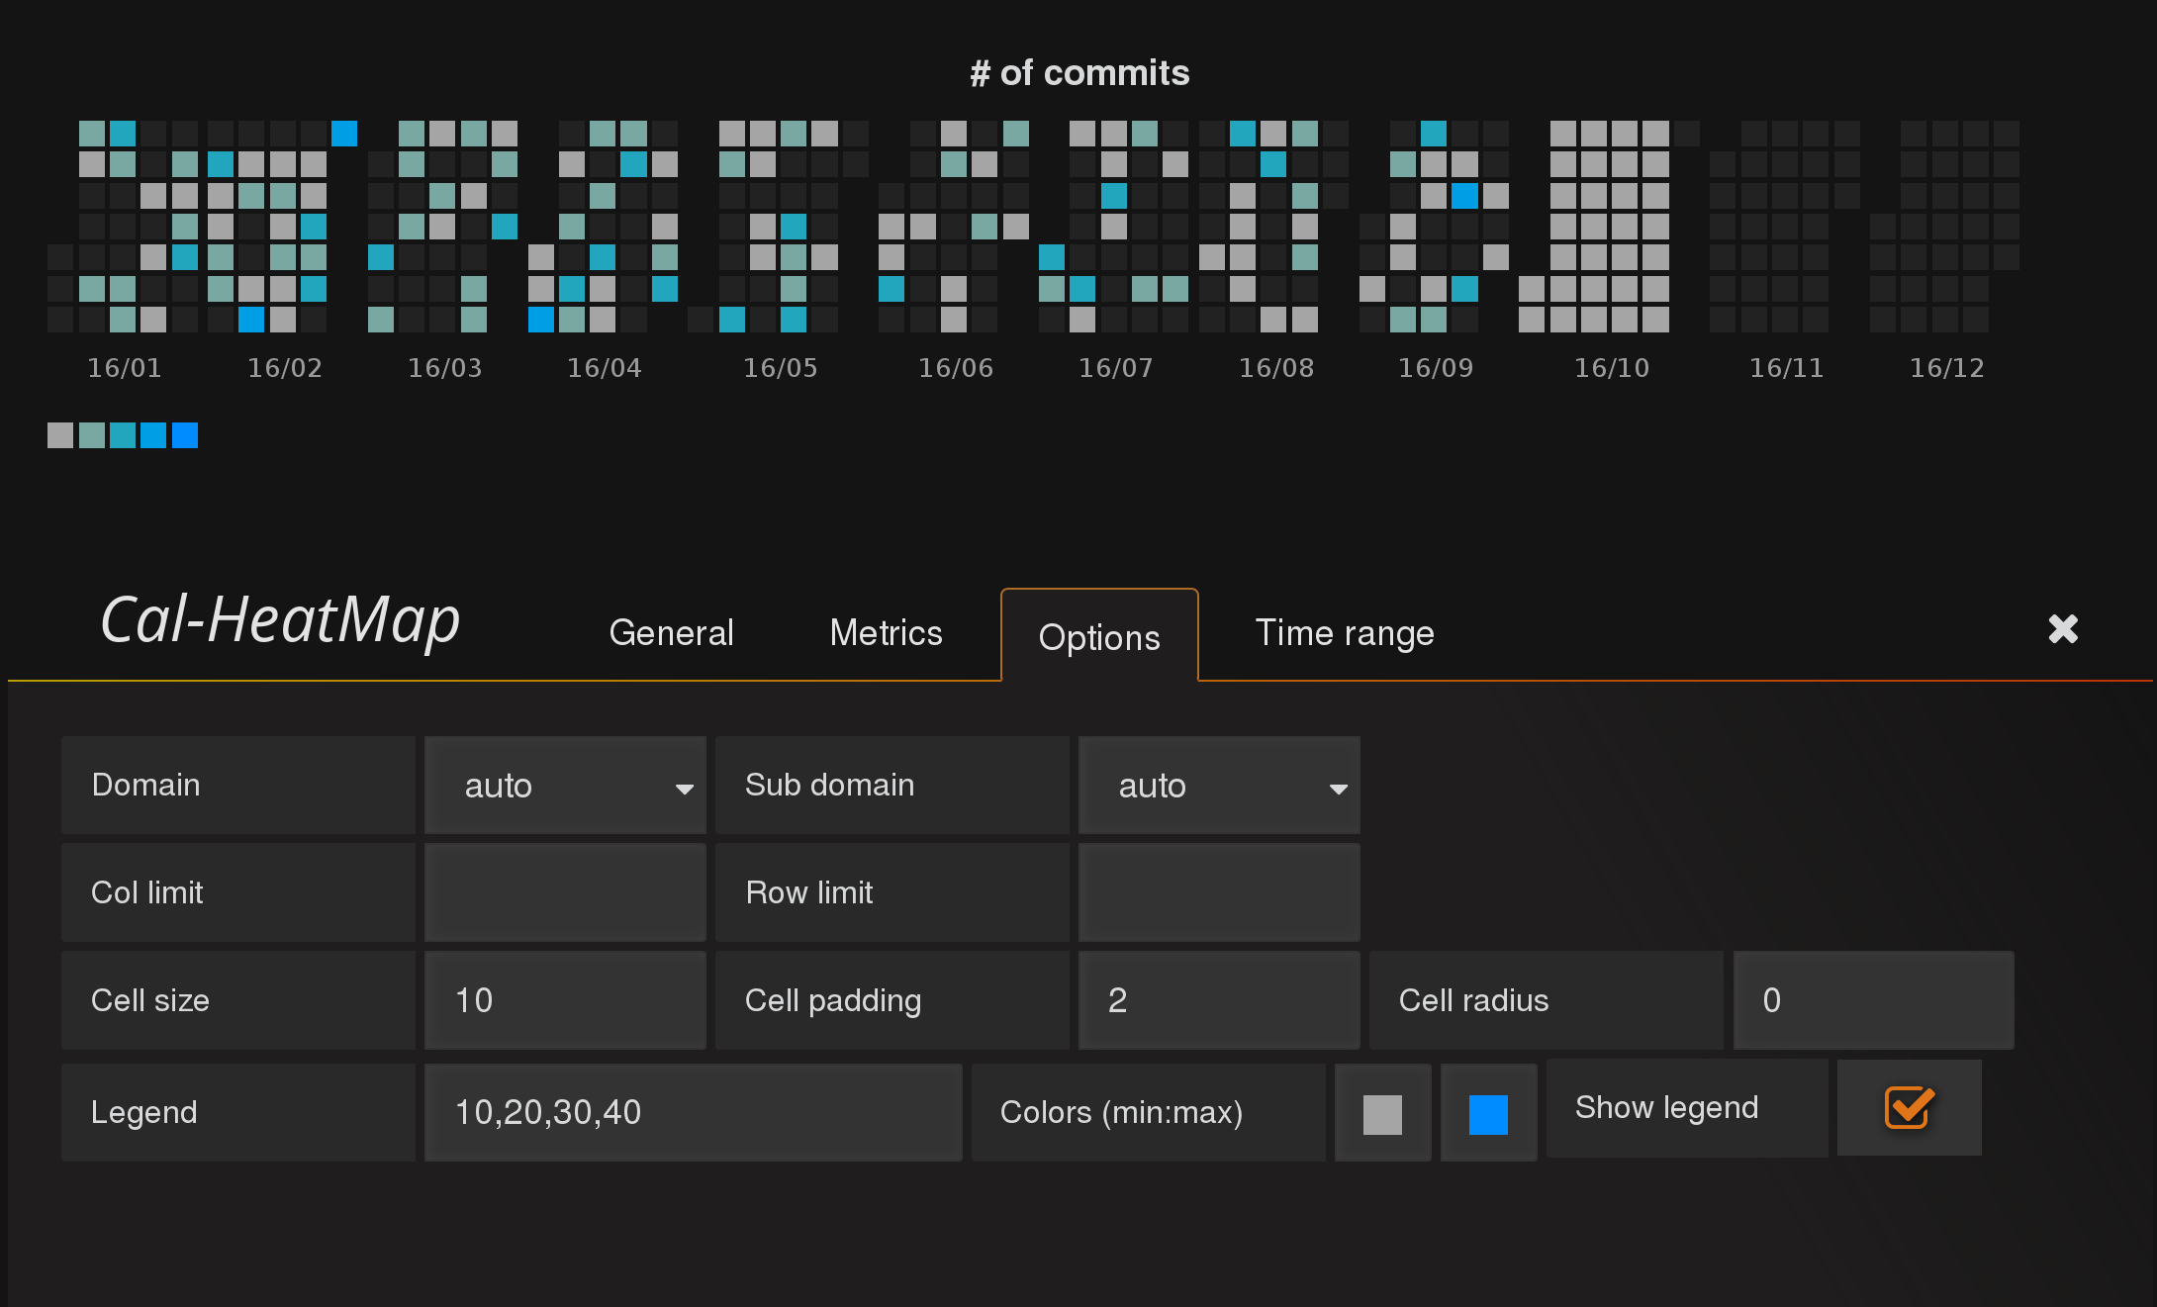Screen dimensions: 2157x1307
Task: Click the 16/06 month label
Action: pos(956,368)
